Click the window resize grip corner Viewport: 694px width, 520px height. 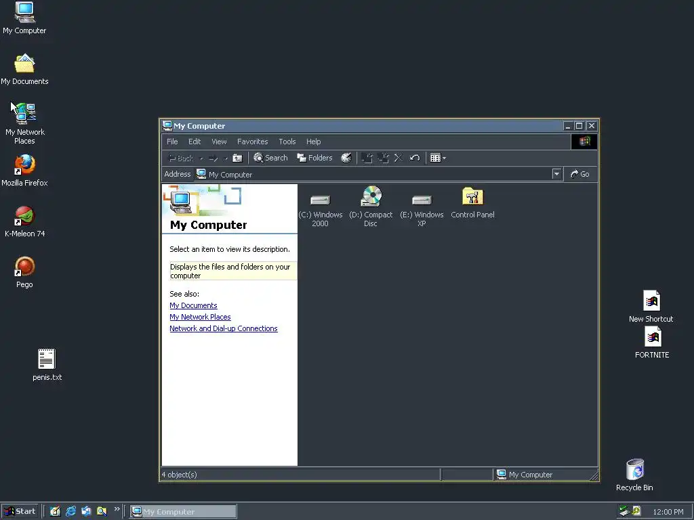pyautogui.click(x=594, y=476)
